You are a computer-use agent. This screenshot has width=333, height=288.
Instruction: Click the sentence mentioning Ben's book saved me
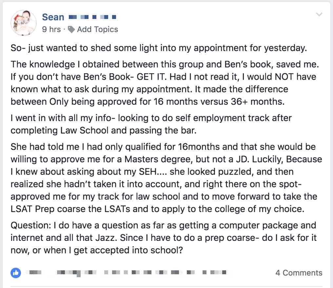pyautogui.click(x=165, y=64)
